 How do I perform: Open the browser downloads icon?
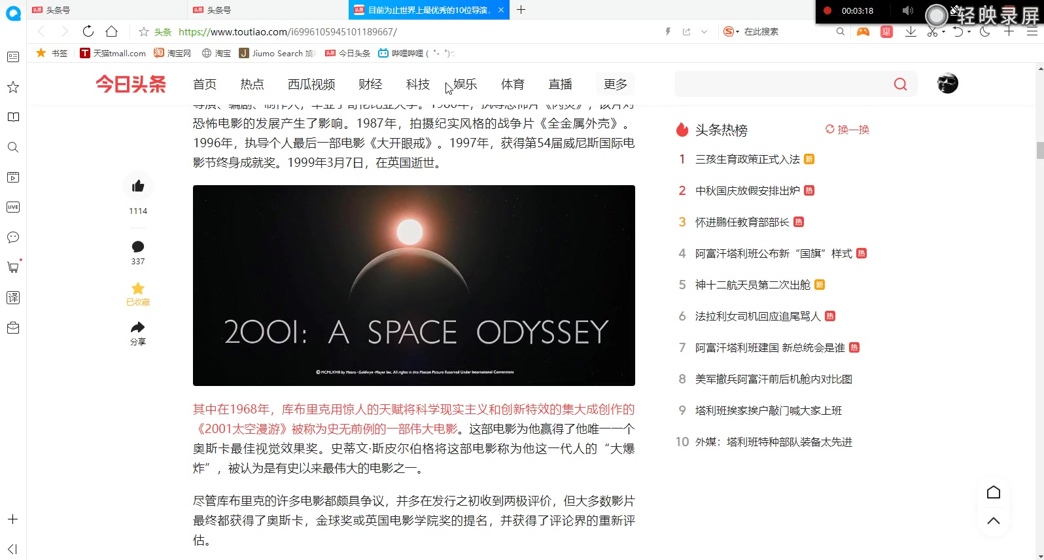click(x=911, y=31)
